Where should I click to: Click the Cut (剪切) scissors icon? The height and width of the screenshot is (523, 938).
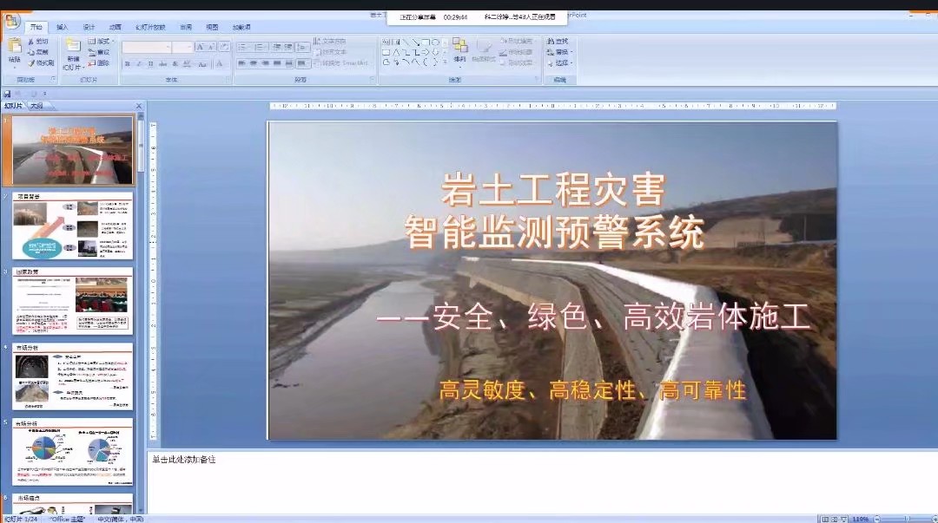click(31, 41)
